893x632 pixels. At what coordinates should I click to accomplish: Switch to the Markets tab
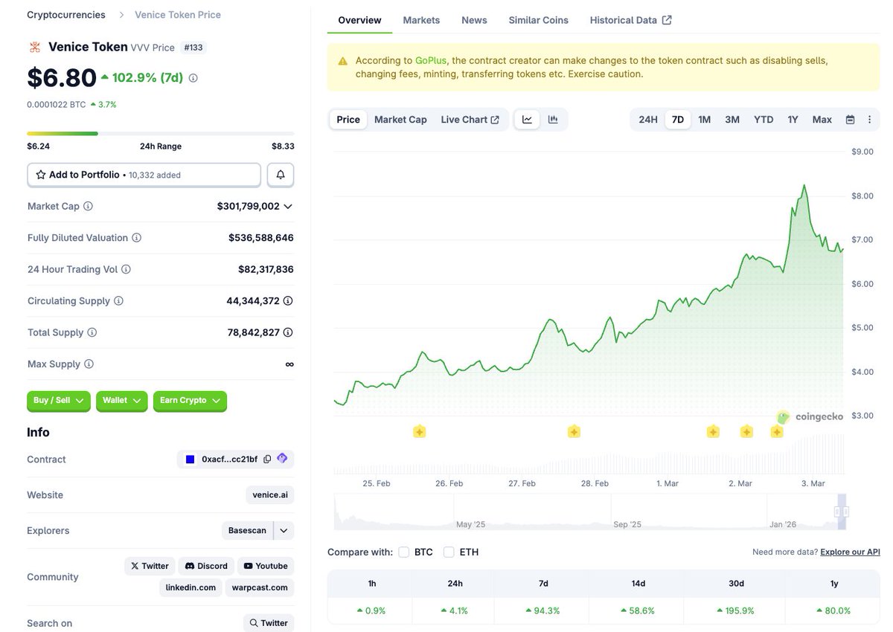point(421,20)
